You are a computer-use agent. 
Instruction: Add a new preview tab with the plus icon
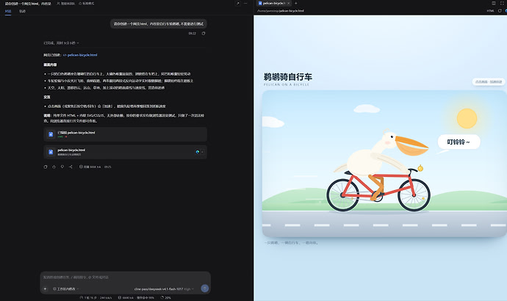coord(296,3)
